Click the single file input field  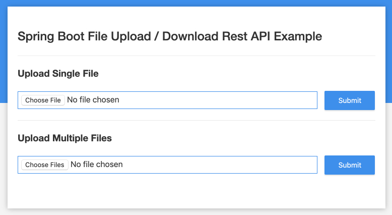[x=167, y=100]
